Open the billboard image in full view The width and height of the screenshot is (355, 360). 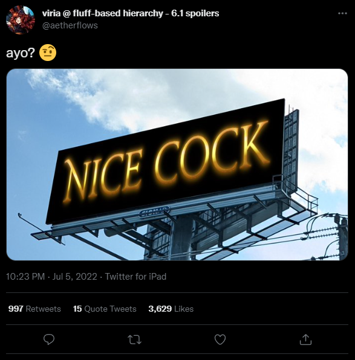point(177,164)
